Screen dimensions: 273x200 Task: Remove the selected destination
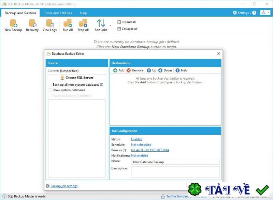tap(135, 70)
